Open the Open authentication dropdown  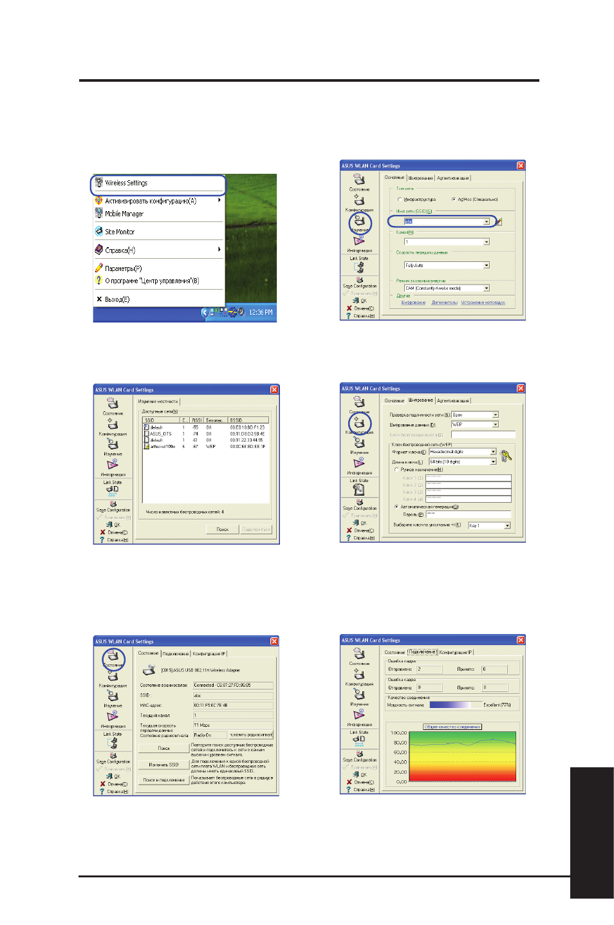pos(496,415)
